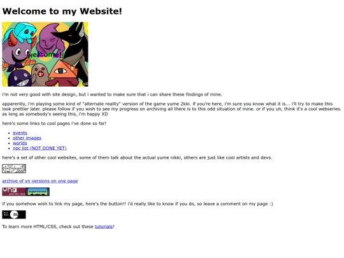Click the purple hooded face character

click(51, 39)
